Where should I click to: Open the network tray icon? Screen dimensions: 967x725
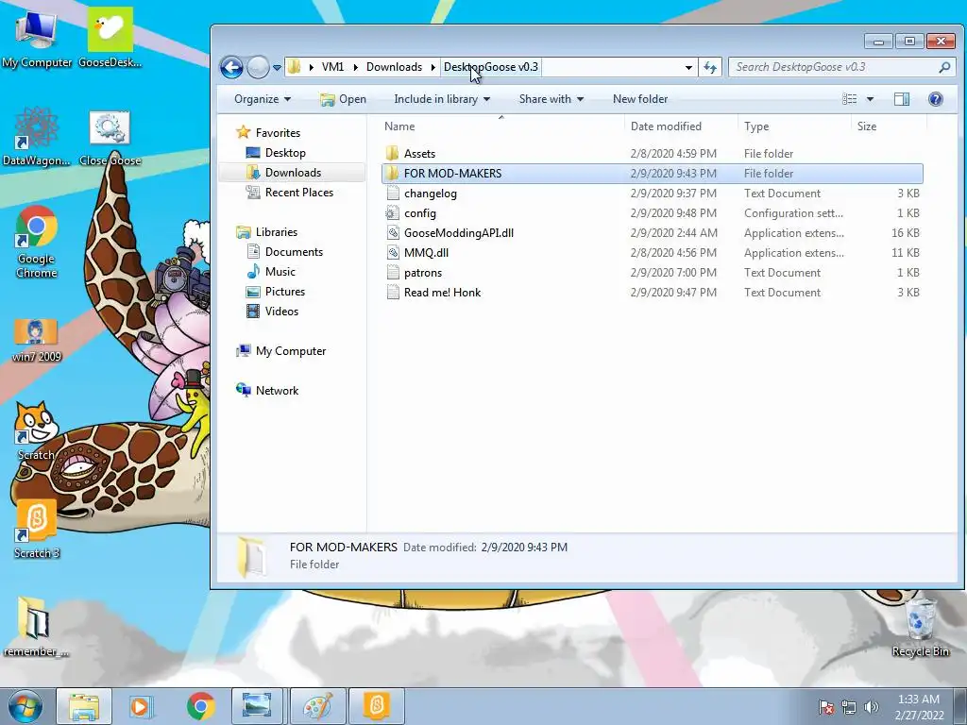tap(849, 707)
